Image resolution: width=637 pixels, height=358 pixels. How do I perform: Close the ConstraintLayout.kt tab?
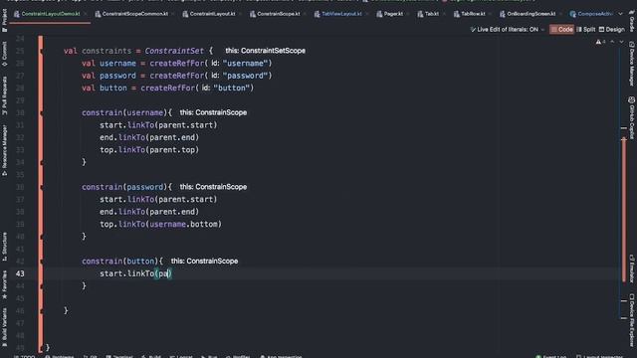pos(241,14)
